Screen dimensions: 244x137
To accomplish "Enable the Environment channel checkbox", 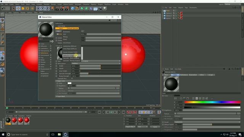I will [x=51, y=55].
